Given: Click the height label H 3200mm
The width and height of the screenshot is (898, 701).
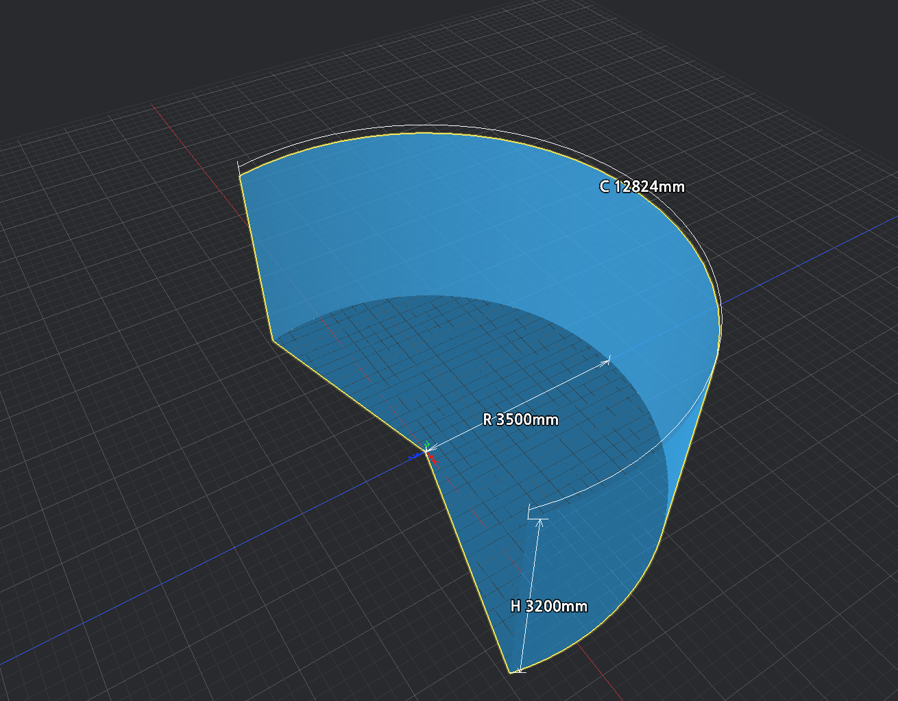Looking at the screenshot, I should tap(549, 606).
